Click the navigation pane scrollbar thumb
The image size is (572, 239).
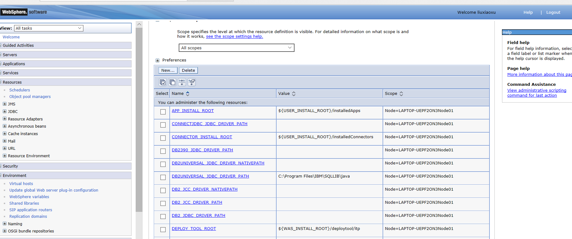[x=139, y=120]
